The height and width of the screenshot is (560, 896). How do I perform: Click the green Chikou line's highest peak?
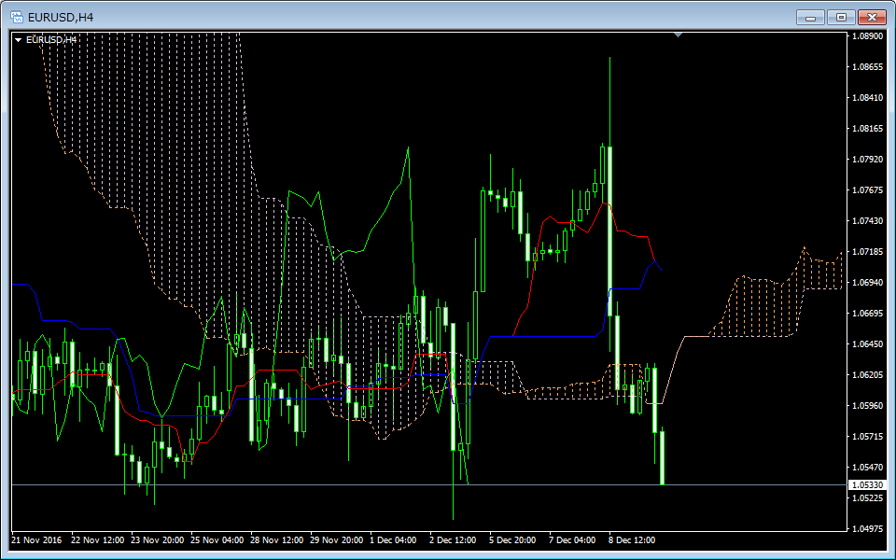click(408, 148)
